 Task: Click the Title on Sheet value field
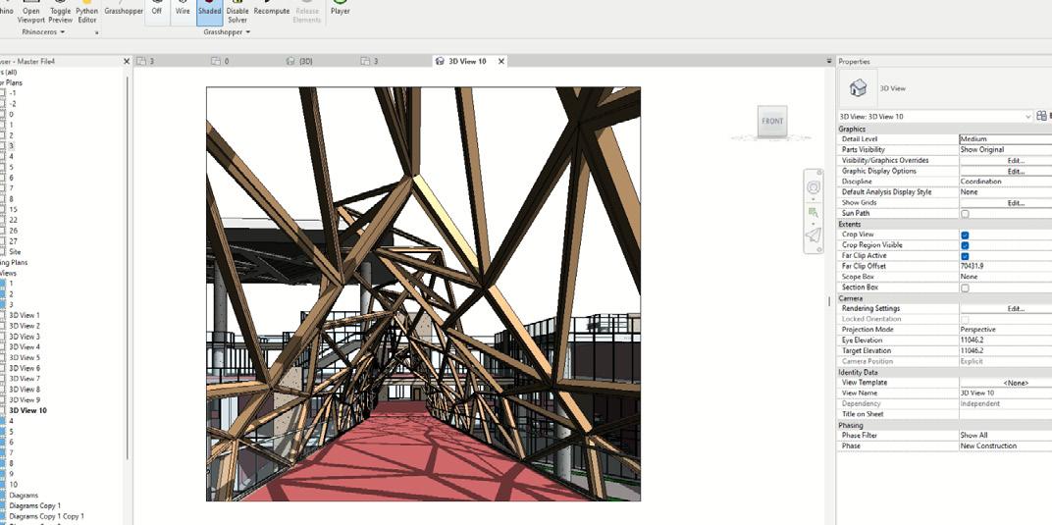click(x=1006, y=414)
